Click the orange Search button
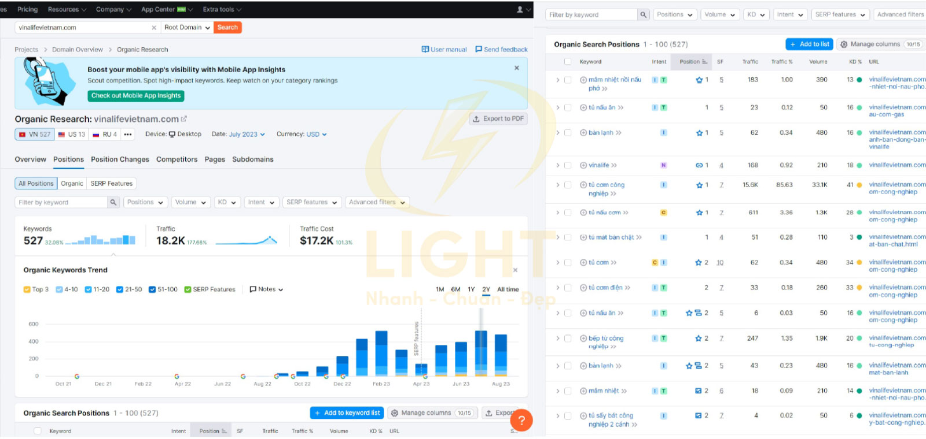926x439 pixels. point(227,28)
